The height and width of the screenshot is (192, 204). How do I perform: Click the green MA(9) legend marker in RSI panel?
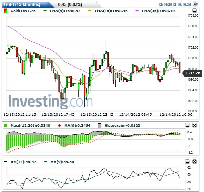[x=46, y=162]
